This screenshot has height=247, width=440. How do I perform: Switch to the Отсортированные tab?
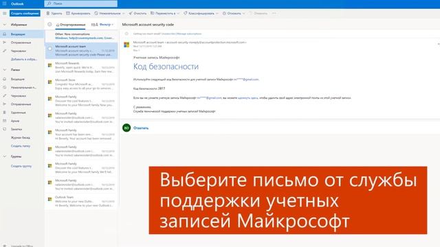[x=70, y=25]
